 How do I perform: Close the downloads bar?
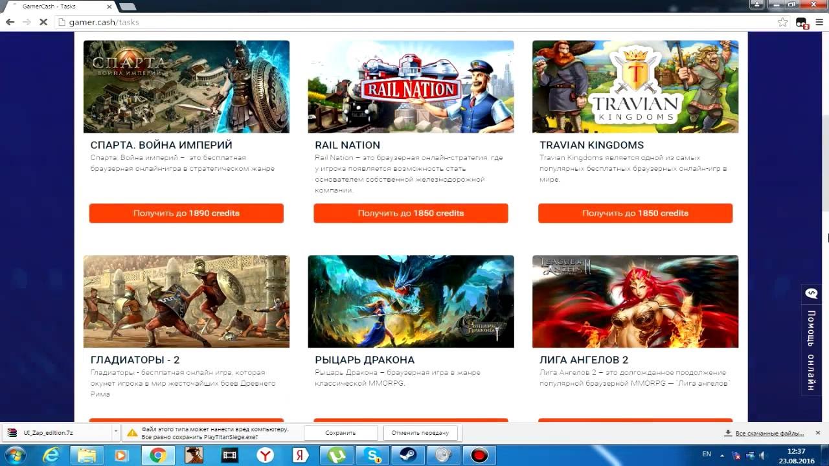(818, 432)
